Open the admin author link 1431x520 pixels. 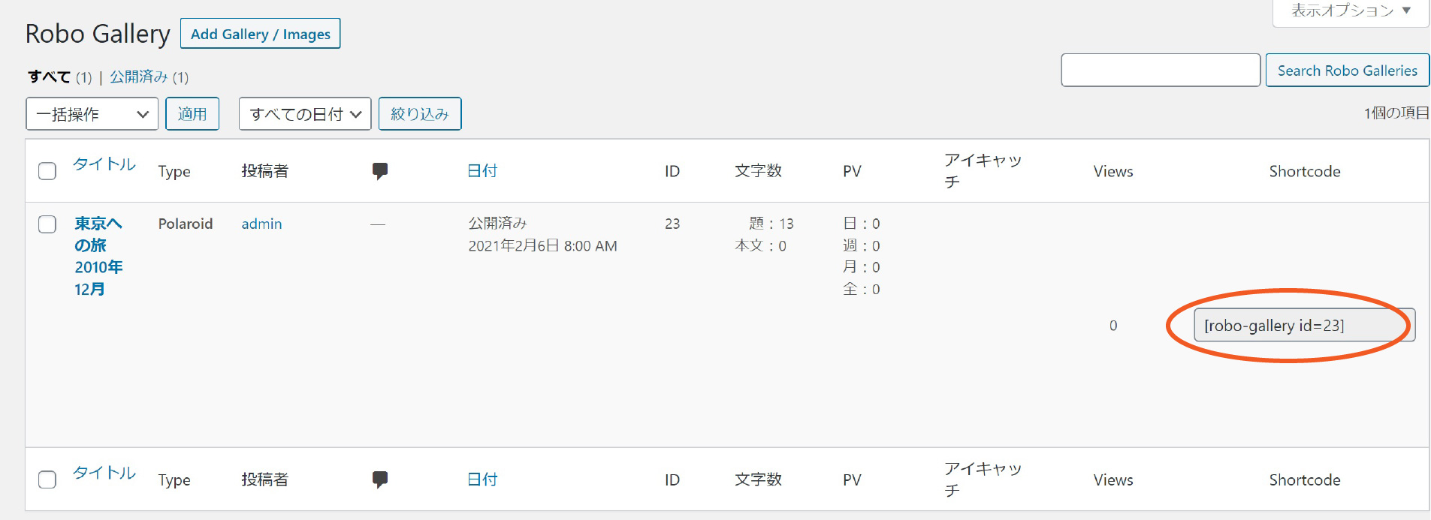pos(261,224)
